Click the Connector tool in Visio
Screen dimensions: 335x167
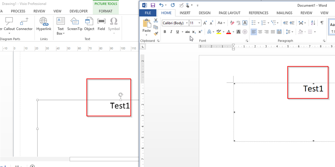tap(24, 24)
